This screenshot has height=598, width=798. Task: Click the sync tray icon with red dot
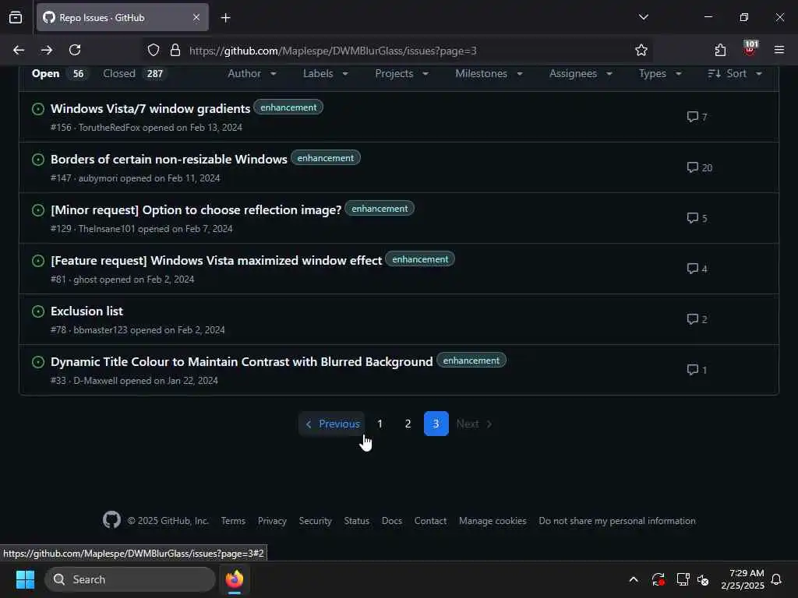[658, 579]
